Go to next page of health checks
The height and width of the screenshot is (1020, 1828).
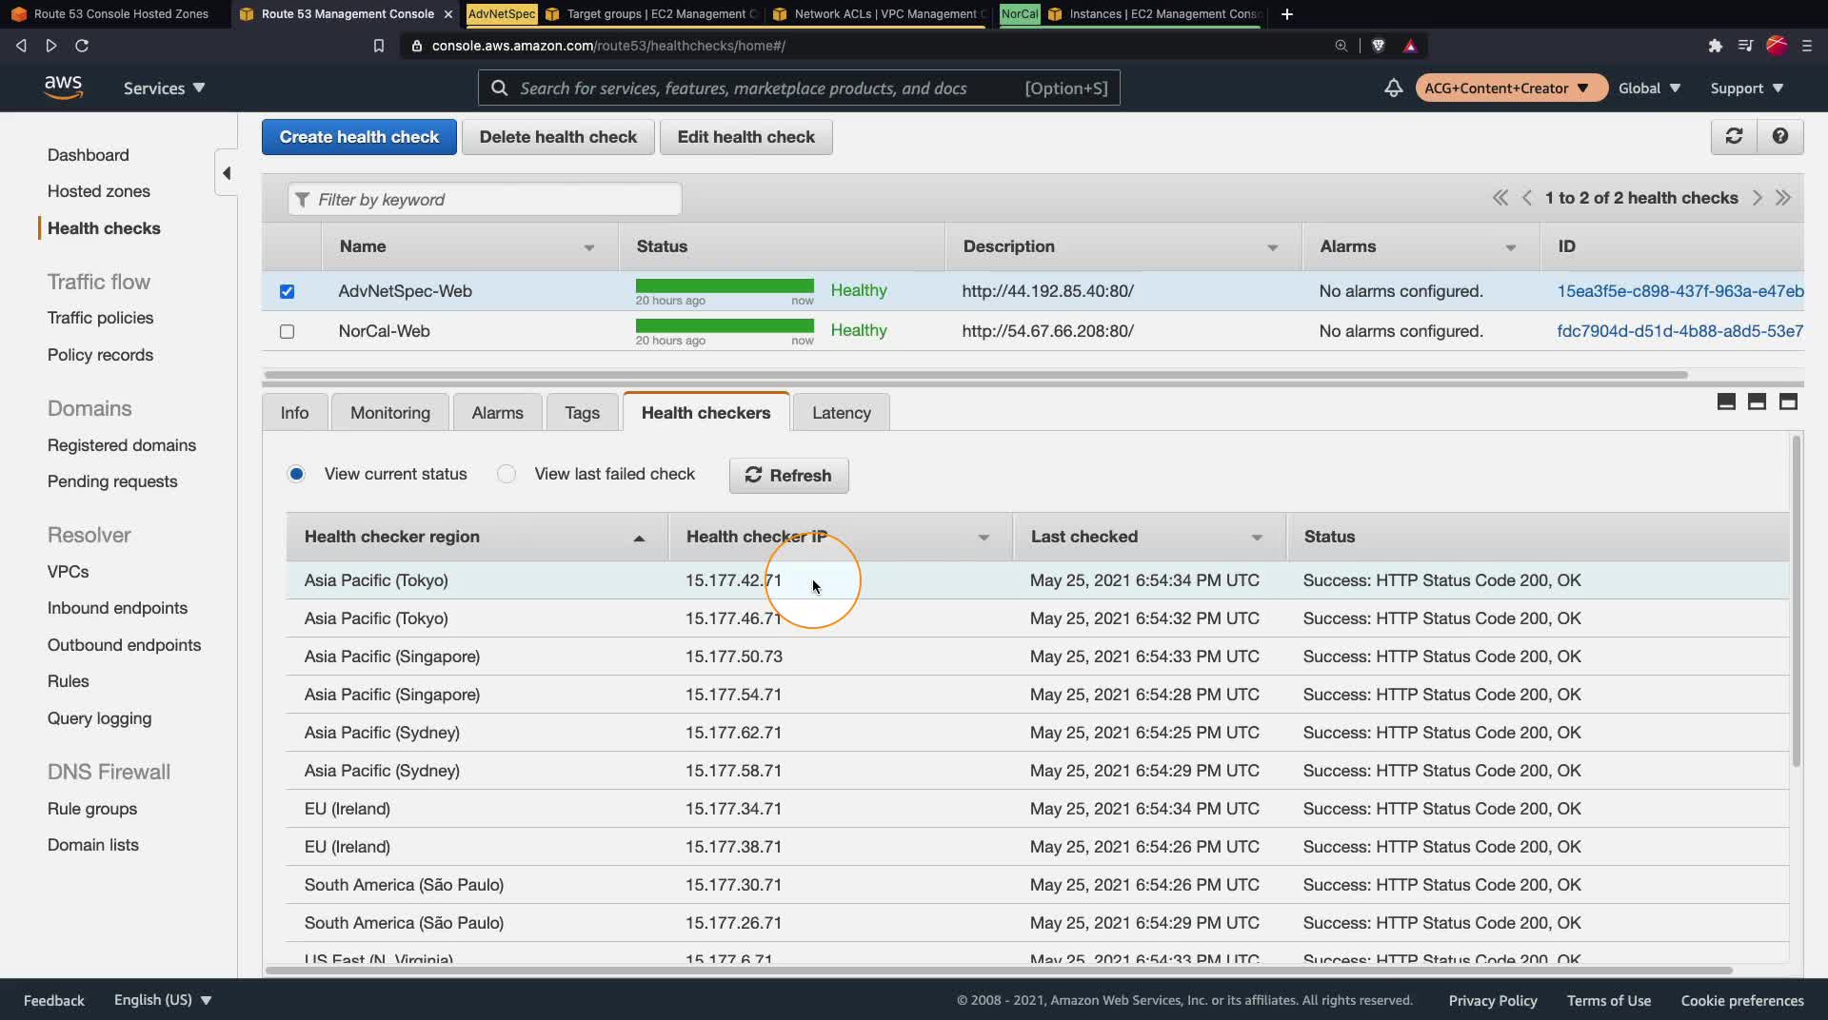pyautogui.click(x=1757, y=198)
